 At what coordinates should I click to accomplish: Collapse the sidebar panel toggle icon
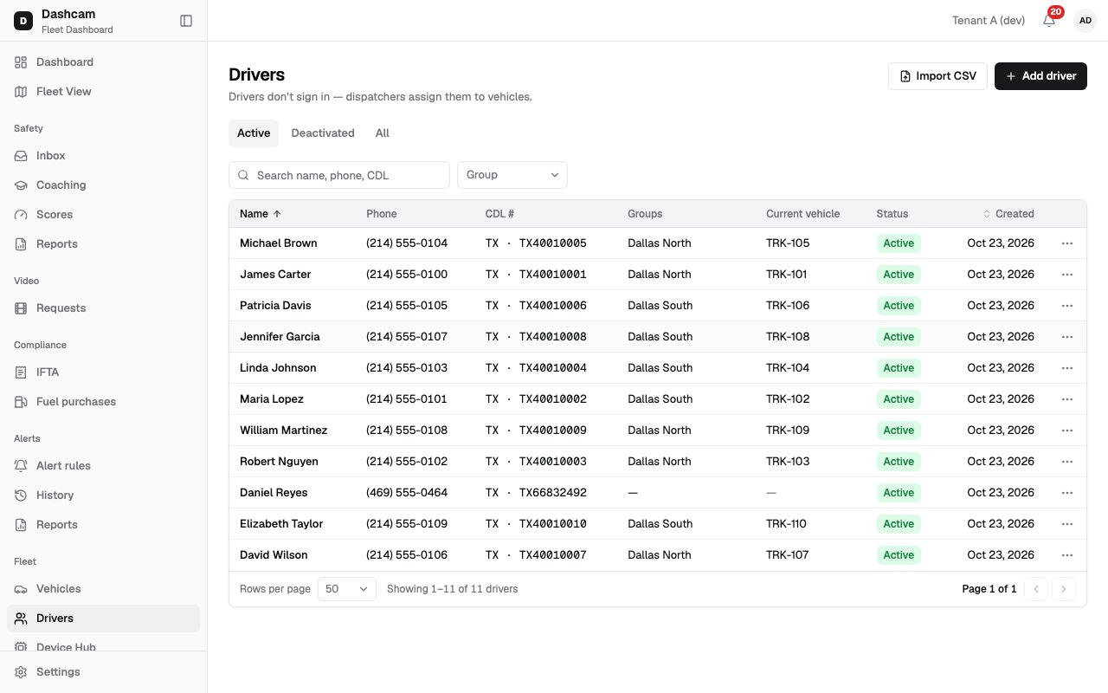tap(186, 21)
